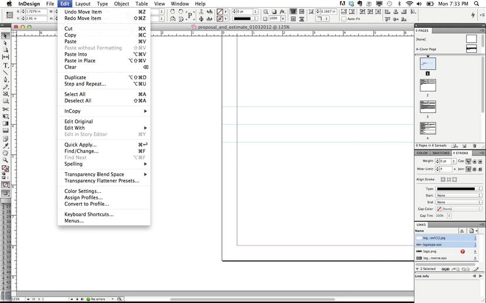Viewport: 486px width, 303px height.
Task: Open the stroke Start dropdown
Action: [459, 196]
